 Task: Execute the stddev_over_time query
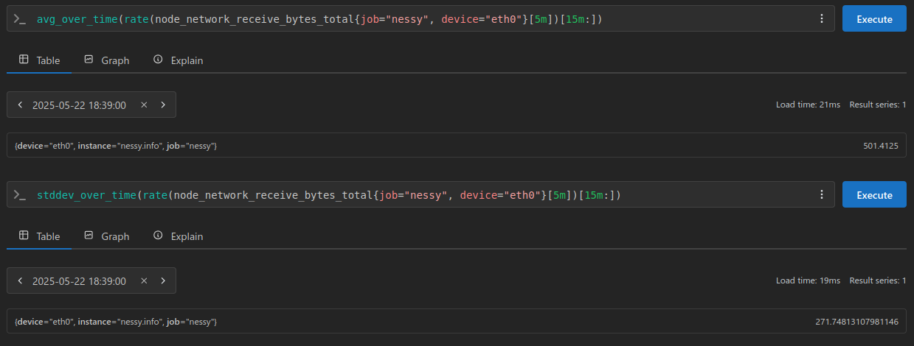(x=874, y=195)
